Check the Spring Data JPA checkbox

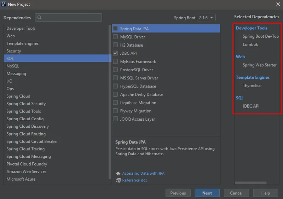115,29
